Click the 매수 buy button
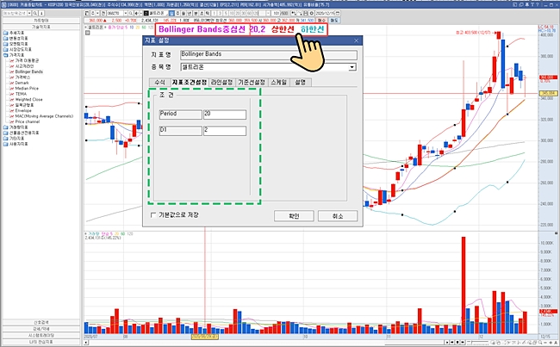The width and height of the screenshot is (560, 347). coord(322,21)
